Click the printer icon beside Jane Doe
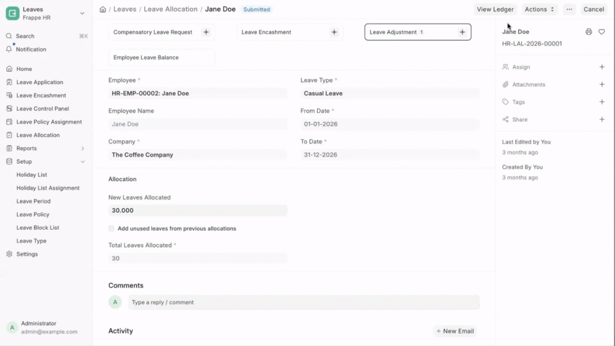Screen dimensions: 615x346 click(x=589, y=32)
